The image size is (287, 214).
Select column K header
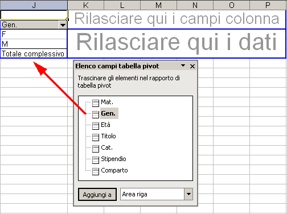click(86, 5)
